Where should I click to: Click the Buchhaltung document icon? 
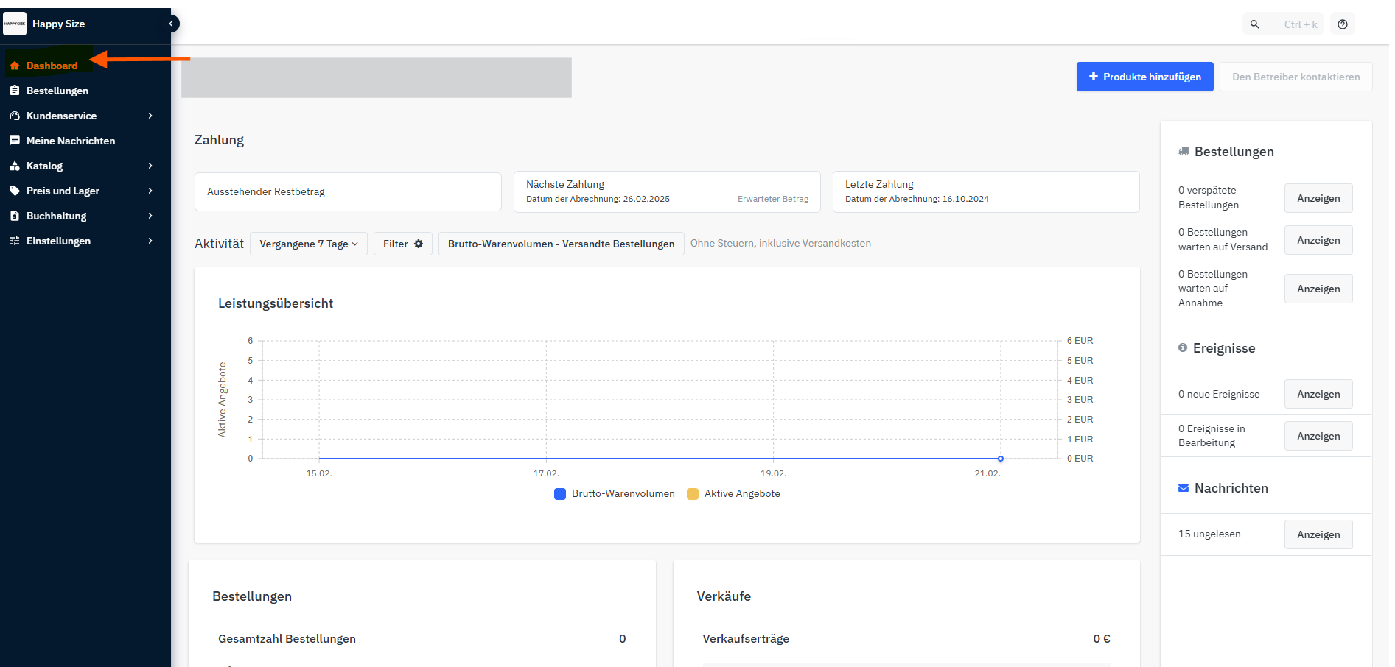tap(15, 216)
